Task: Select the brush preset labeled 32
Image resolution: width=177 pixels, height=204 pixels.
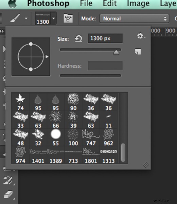Action: click(x=38, y=137)
